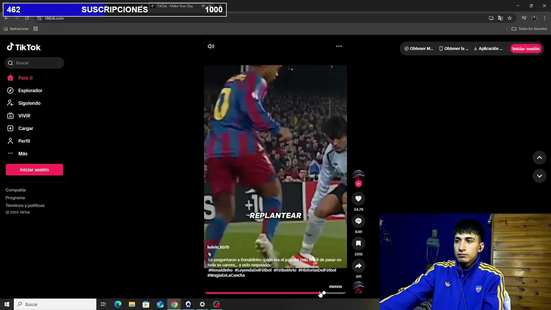The width and height of the screenshot is (551, 310).
Task: Click the Windows taskbar Buscar box
Action: [55, 304]
